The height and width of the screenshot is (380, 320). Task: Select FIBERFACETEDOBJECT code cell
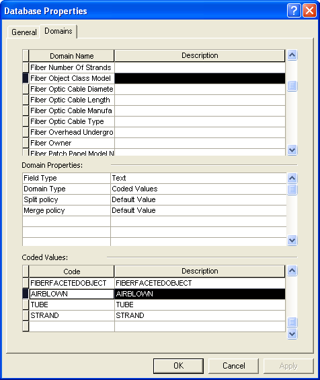coord(71,283)
